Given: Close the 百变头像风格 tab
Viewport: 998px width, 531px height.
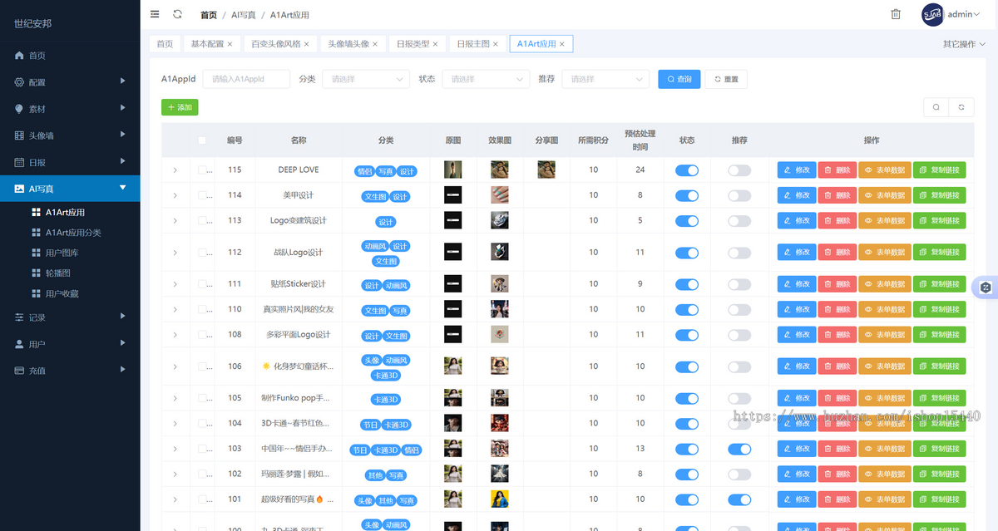Looking at the screenshot, I should (306, 44).
